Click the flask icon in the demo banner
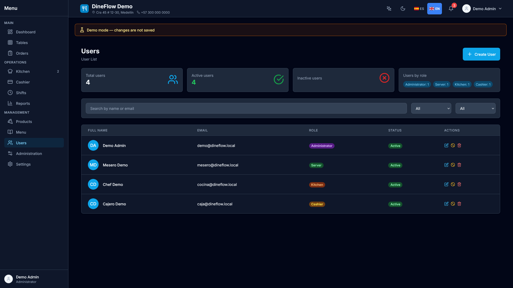This screenshot has height=288, width=513. [82, 30]
